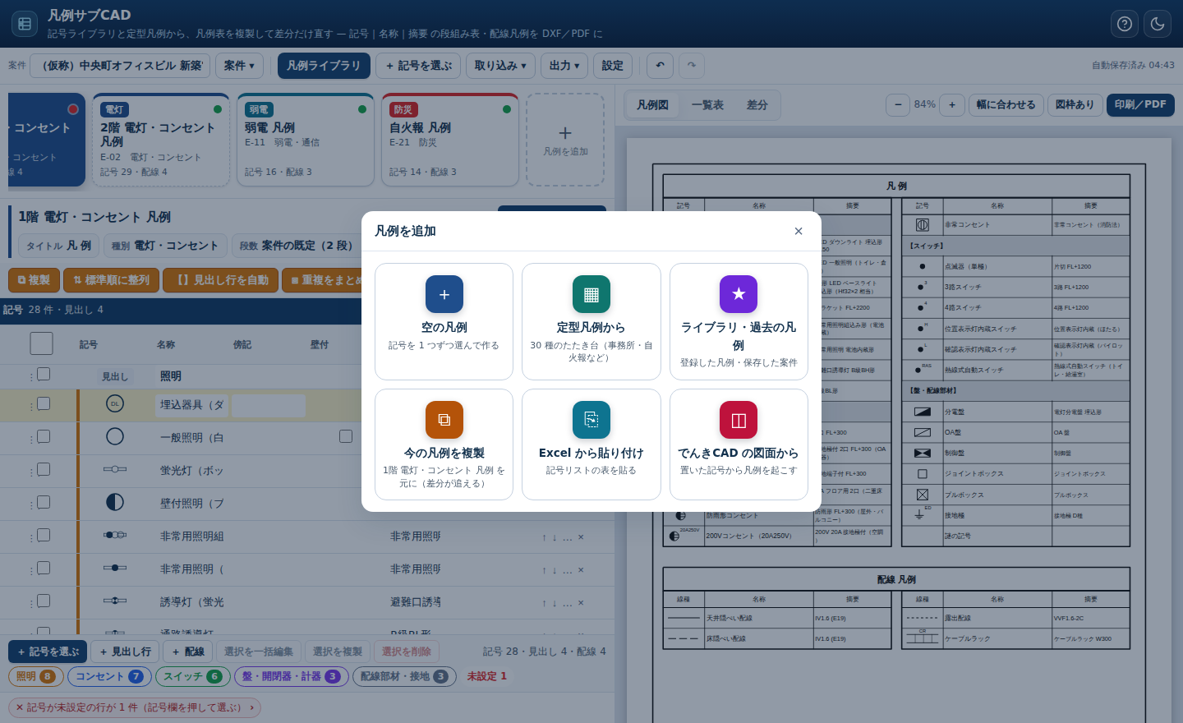The image size is (1183, 723).
Task: Zoom out with the minus button
Action: (x=898, y=104)
